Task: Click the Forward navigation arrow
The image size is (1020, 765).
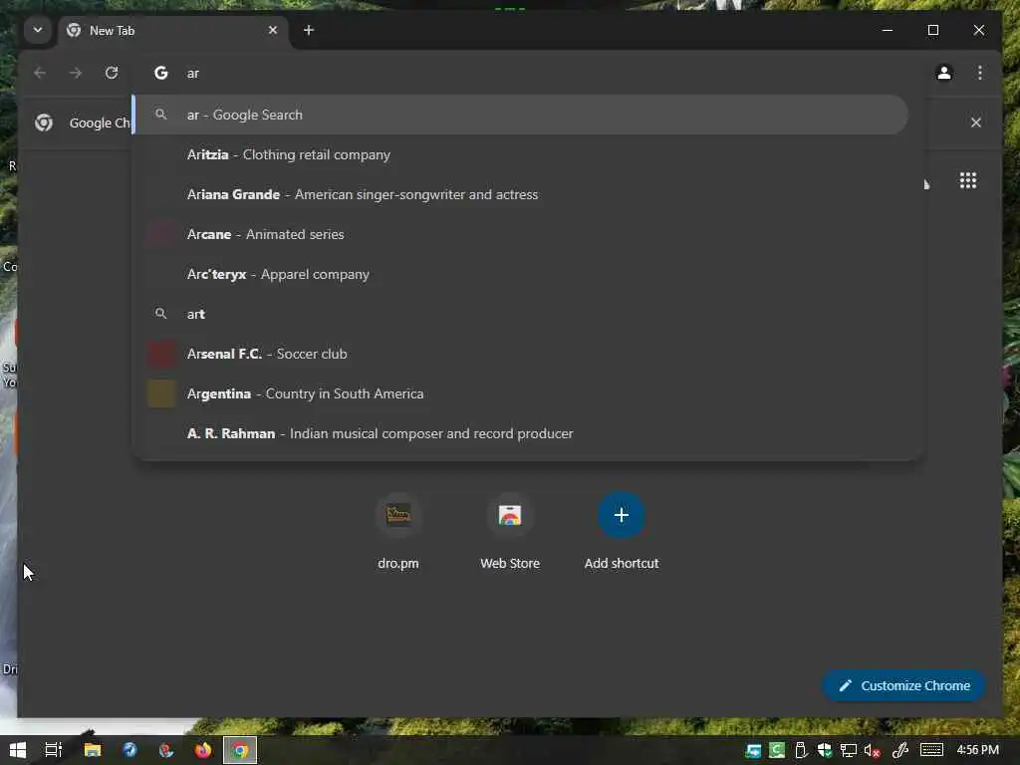Action: pyautogui.click(x=76, y=73)
